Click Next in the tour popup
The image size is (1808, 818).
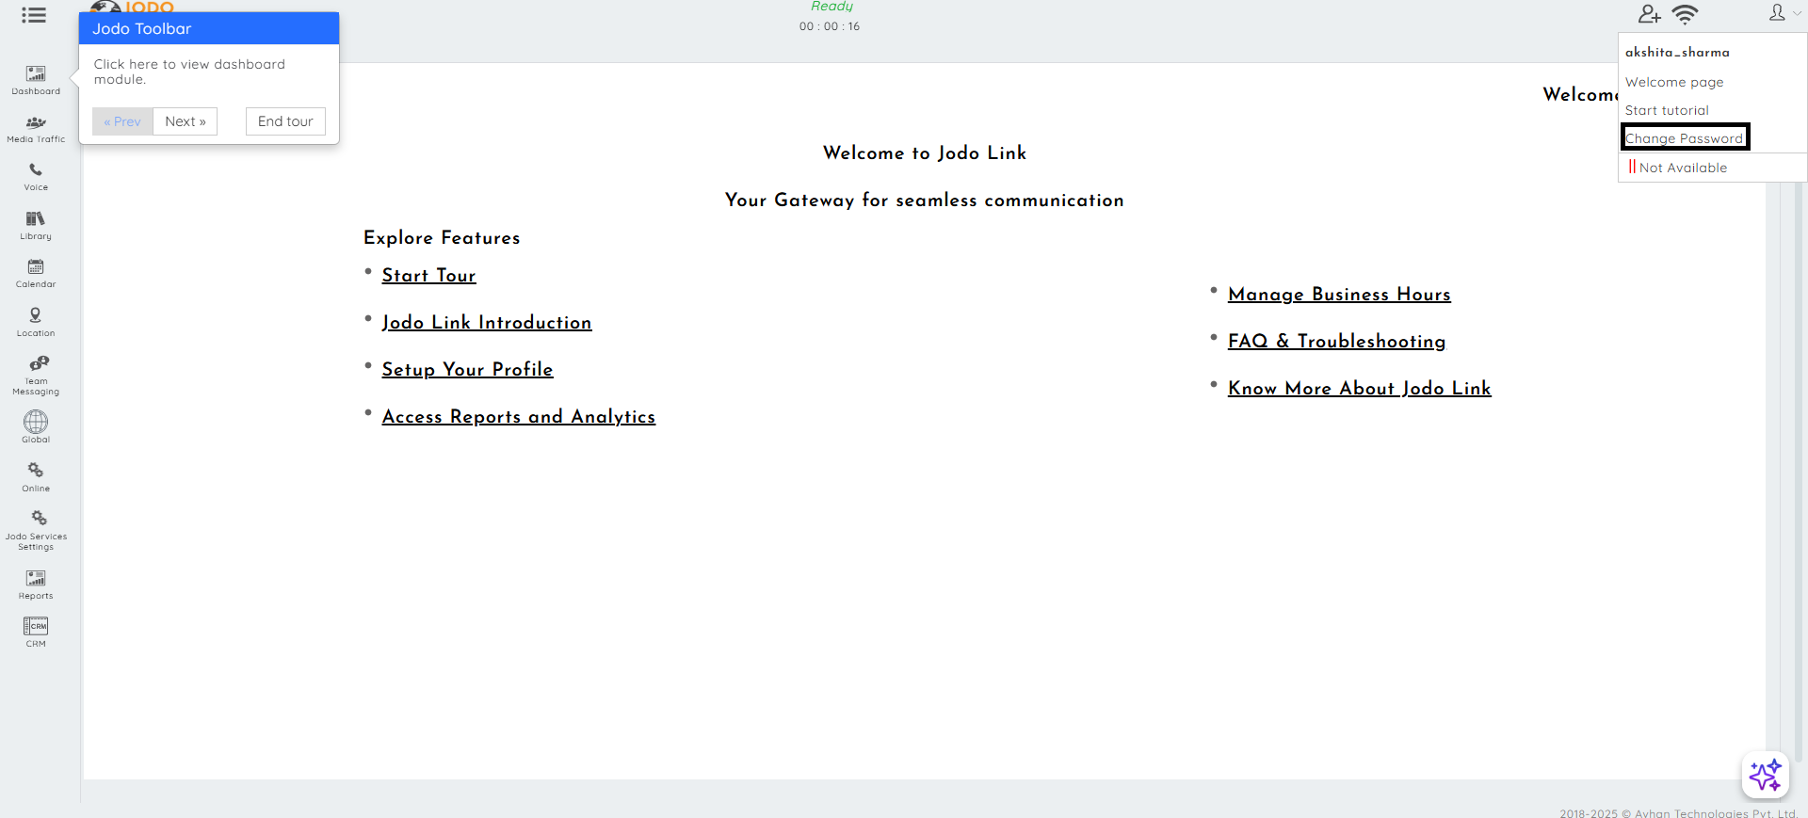point(186,121)
